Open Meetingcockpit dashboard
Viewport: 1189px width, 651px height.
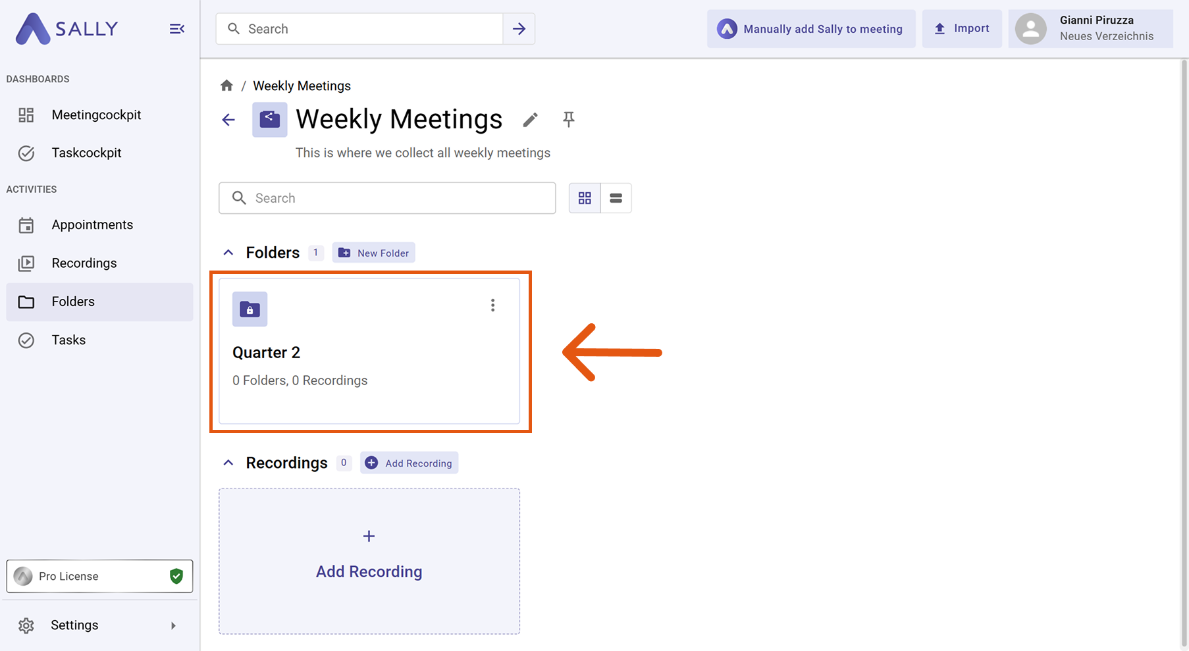tap(96, 115)
